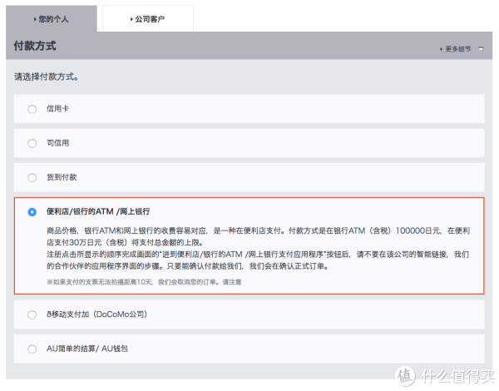Pick the DoCoMo mobile payment radio button
This screenshot has width=499, height=391.
[32, 314]
